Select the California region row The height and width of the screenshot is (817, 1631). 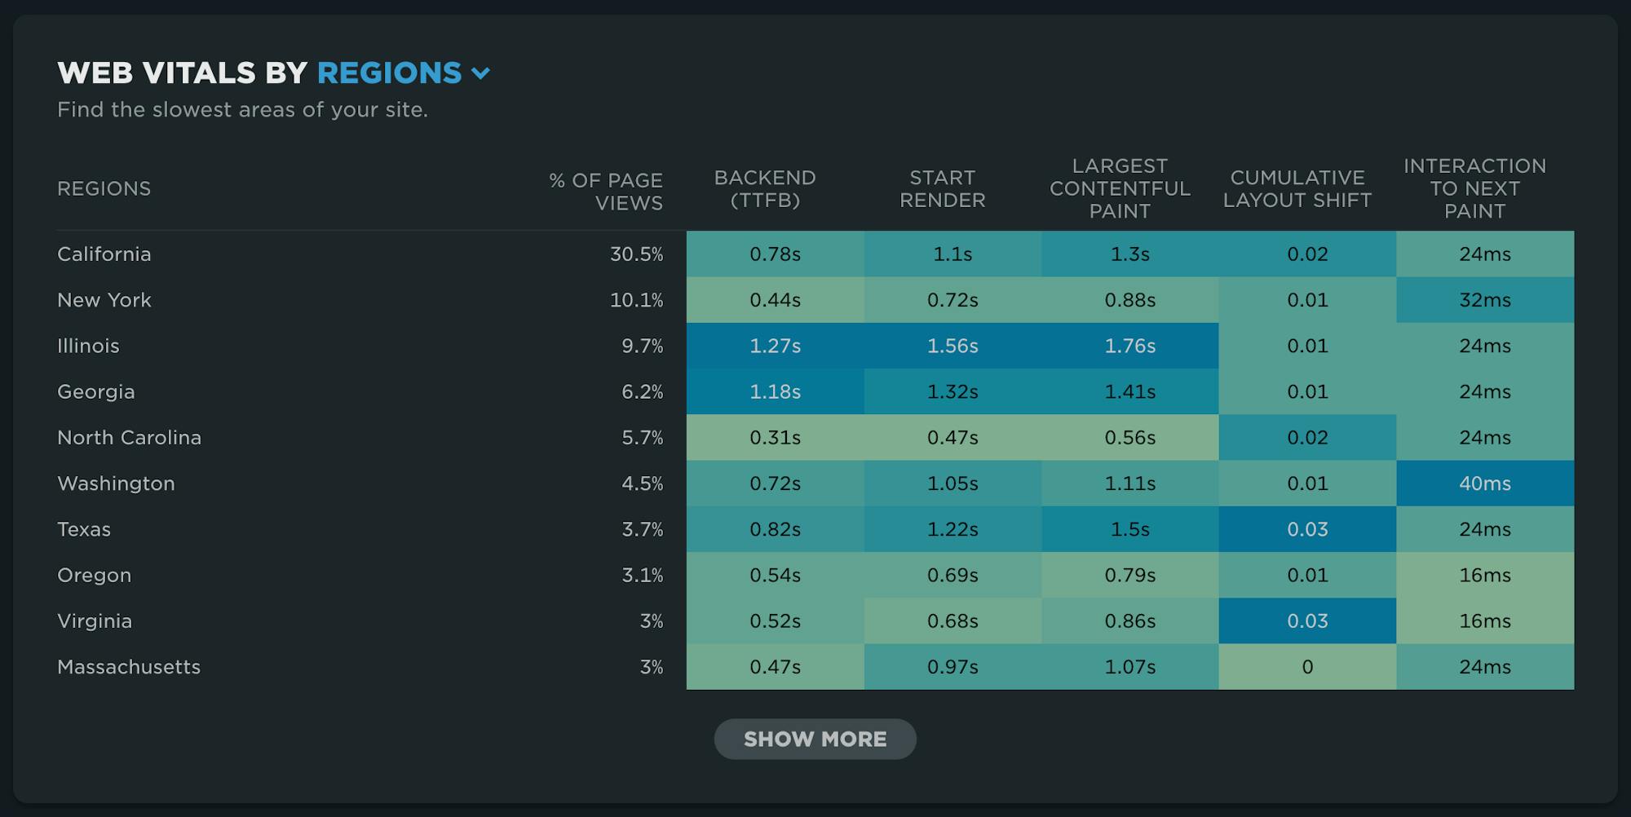104,254
